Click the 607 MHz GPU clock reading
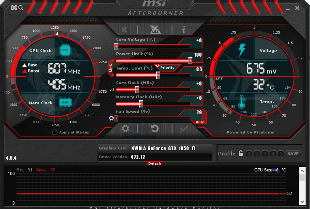The image size is (310, 209). pos(64,69)
